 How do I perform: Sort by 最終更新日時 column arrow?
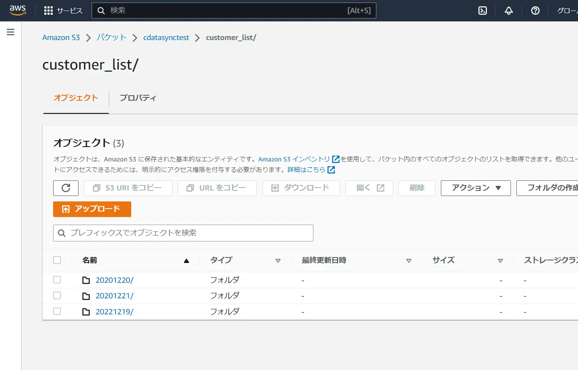[x=408, y=261]
